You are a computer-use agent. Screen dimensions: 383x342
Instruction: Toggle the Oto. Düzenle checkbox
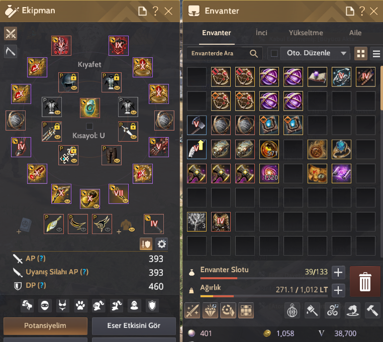coord(274,53)
